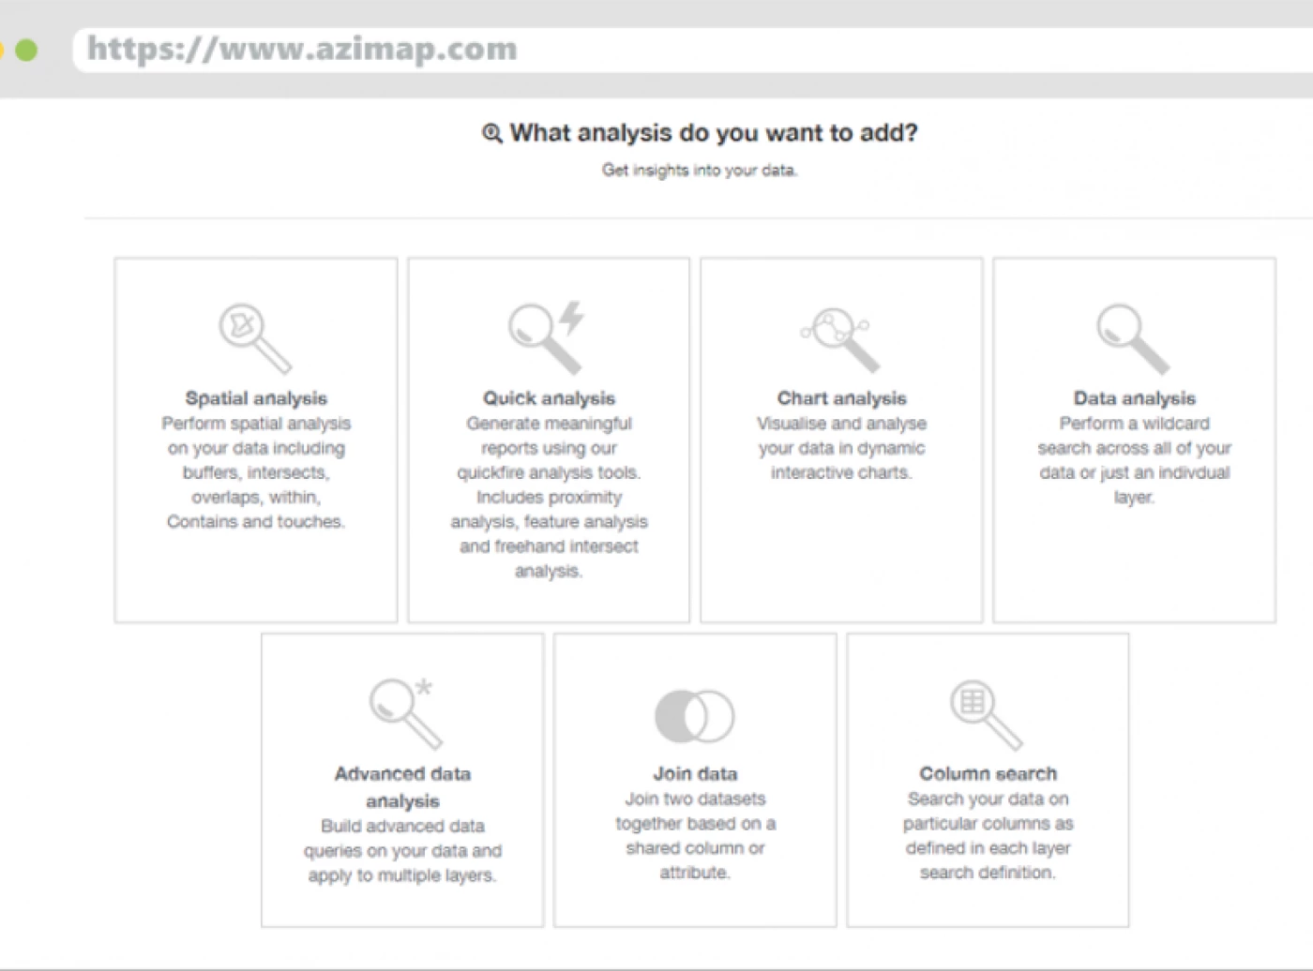Click the azimap.com URL address bar
The width and height of the screenshot is (1313, 971).
[x=656, y=49]
